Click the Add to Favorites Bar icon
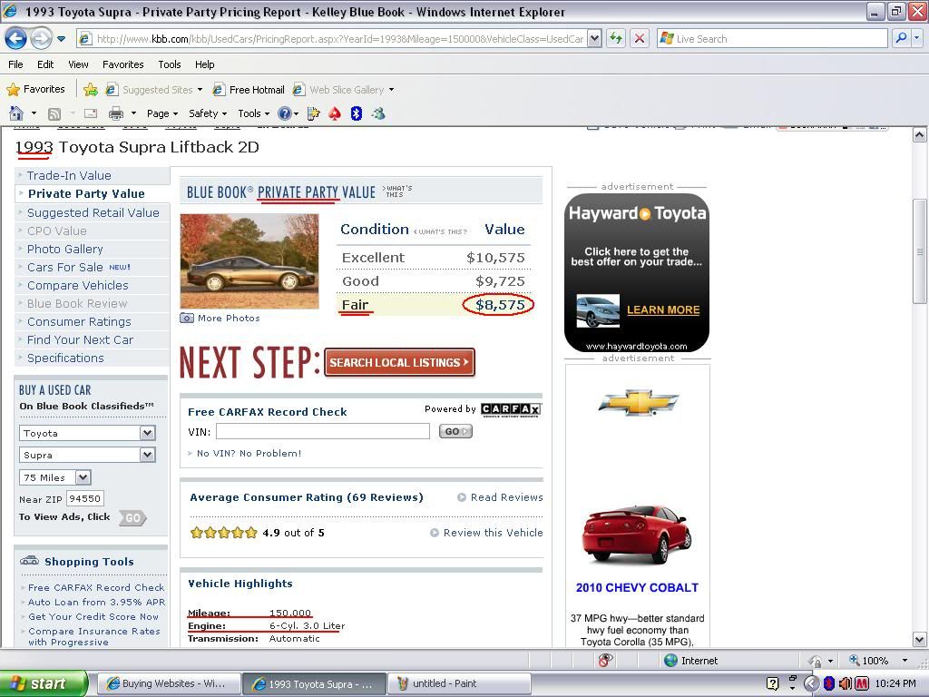Image resolution: width=929 pixels, height=697 pixels. coord(91,90)
